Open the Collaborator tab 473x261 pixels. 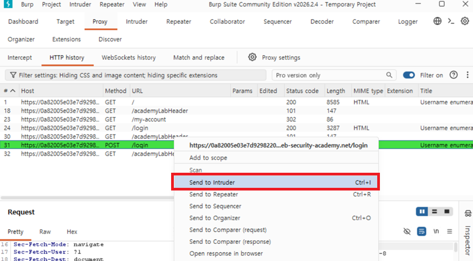(x=228, y=22)
